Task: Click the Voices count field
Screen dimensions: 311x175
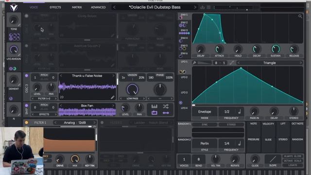Action: coord(184,159)
